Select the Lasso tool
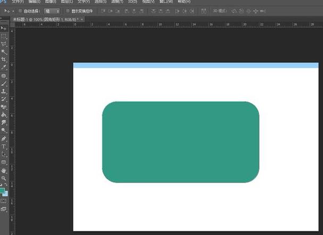This screenshot has height=235, width=323. pos(4,43)
